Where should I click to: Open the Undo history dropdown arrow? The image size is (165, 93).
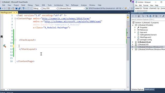coord(26,9)
